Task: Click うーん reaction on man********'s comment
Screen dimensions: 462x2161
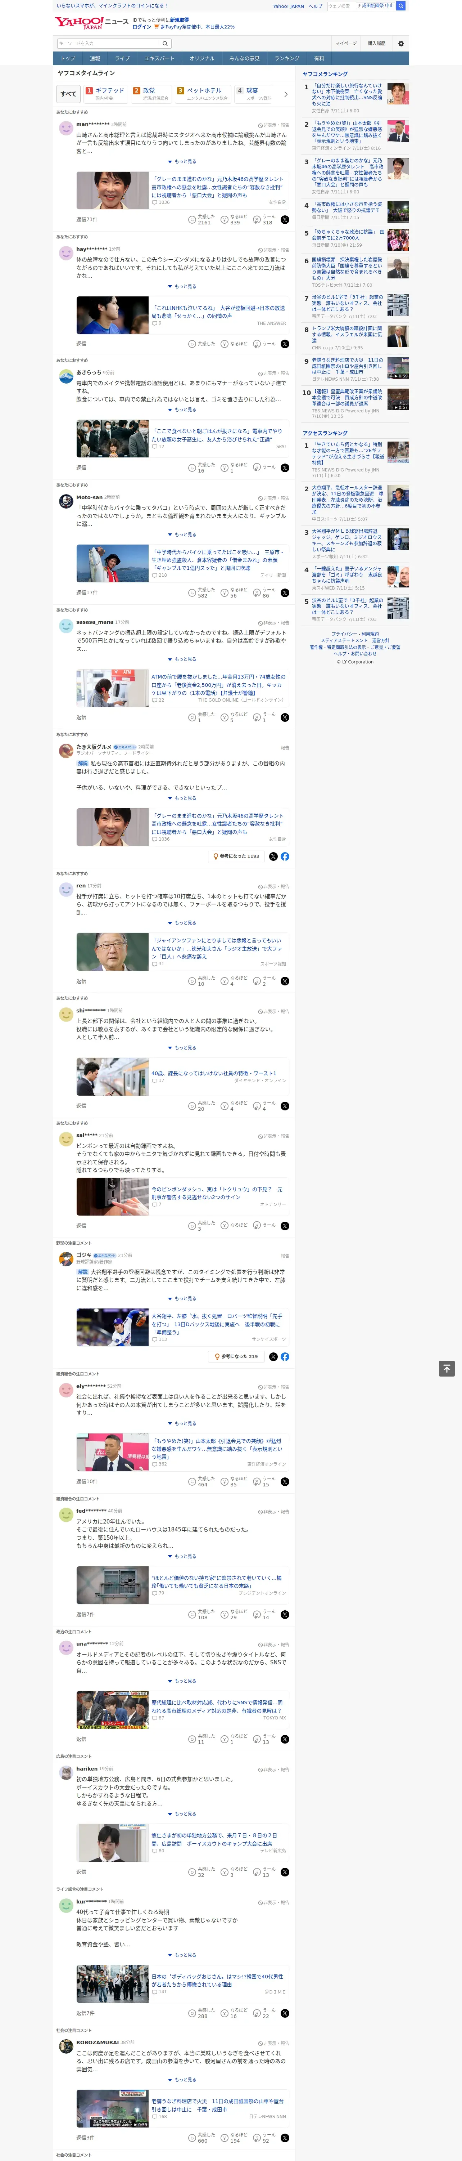Action: tap(264, 220)
